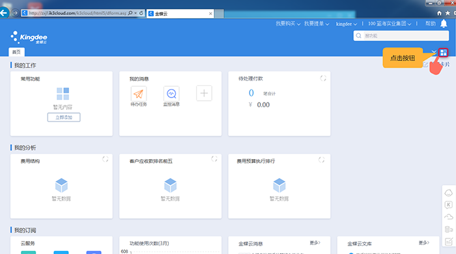Click the address bar search magnifier

coord(130,13)
